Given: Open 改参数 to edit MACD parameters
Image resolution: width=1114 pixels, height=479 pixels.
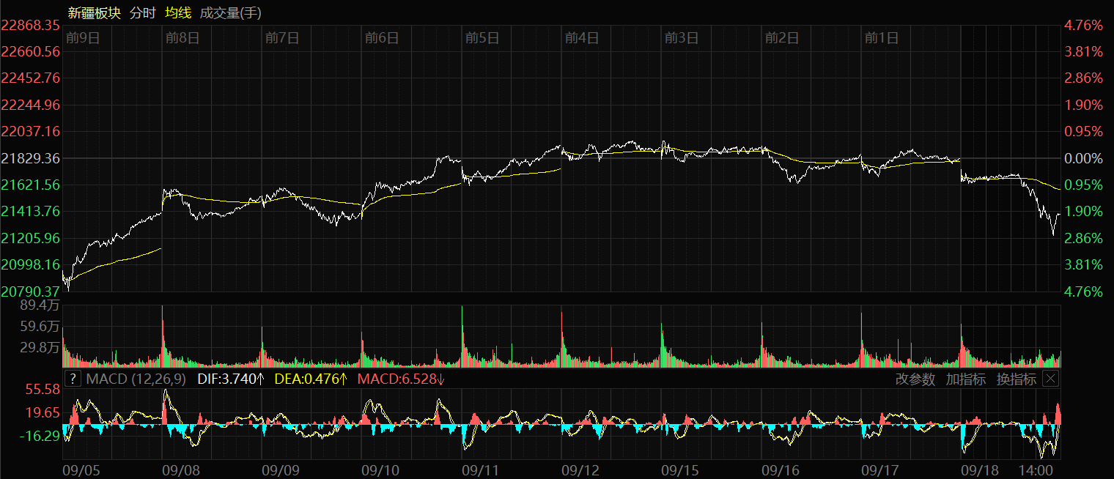Looking at the screenshot, I should pyautogui.click(x=915, y=379).
